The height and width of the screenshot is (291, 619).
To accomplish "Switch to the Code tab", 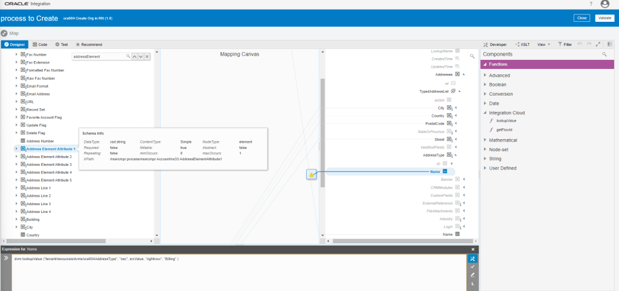I will (41, 44).
